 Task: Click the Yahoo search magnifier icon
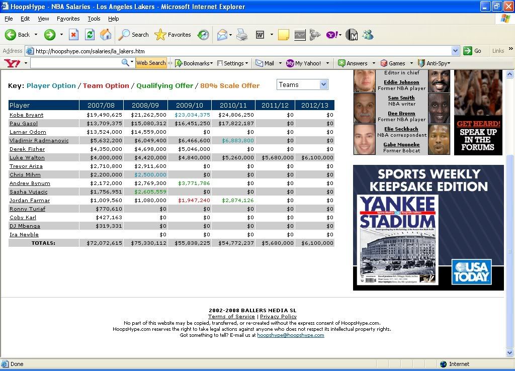pos(125,63)
